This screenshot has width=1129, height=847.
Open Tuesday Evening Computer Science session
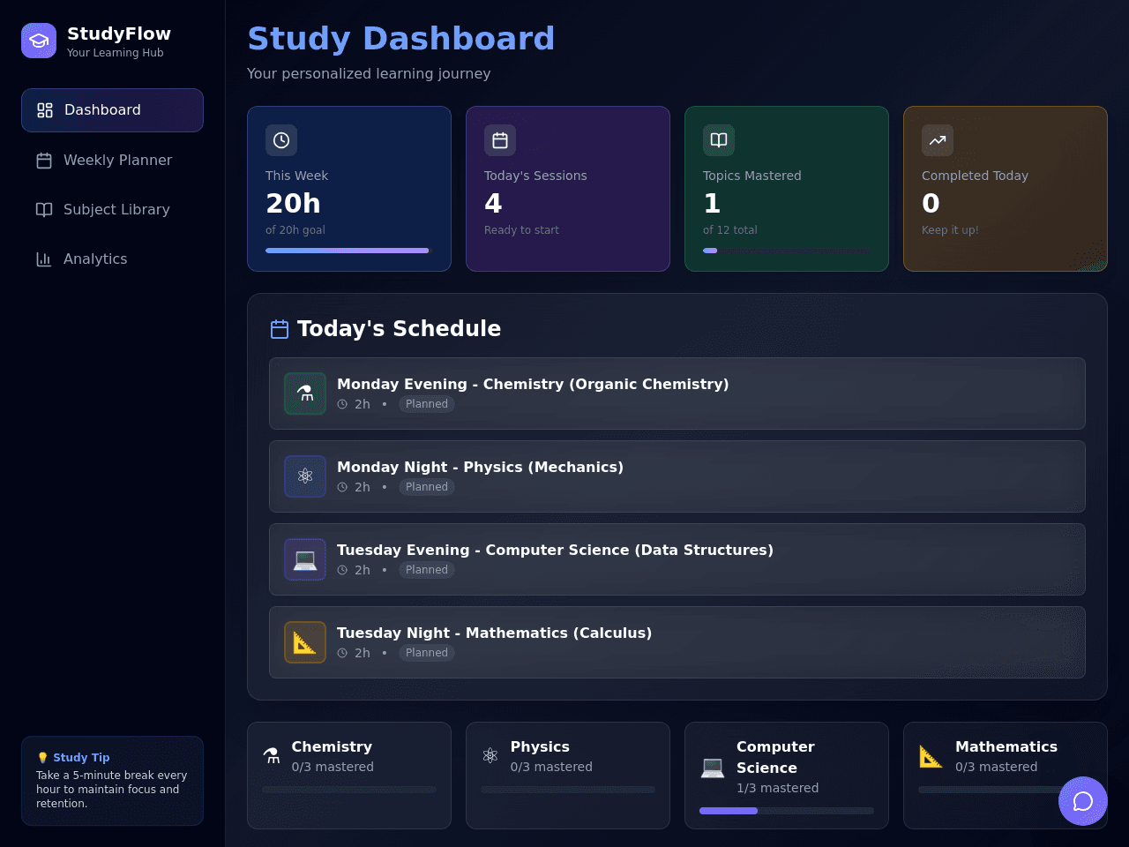point(677,559)
